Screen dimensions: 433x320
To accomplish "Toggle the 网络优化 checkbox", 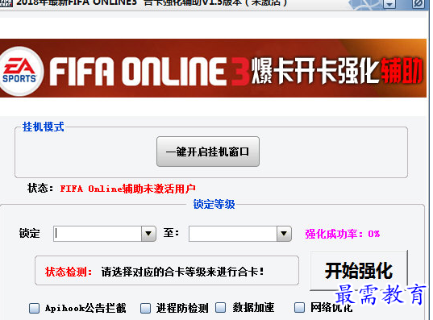I will tap(299, 307).
